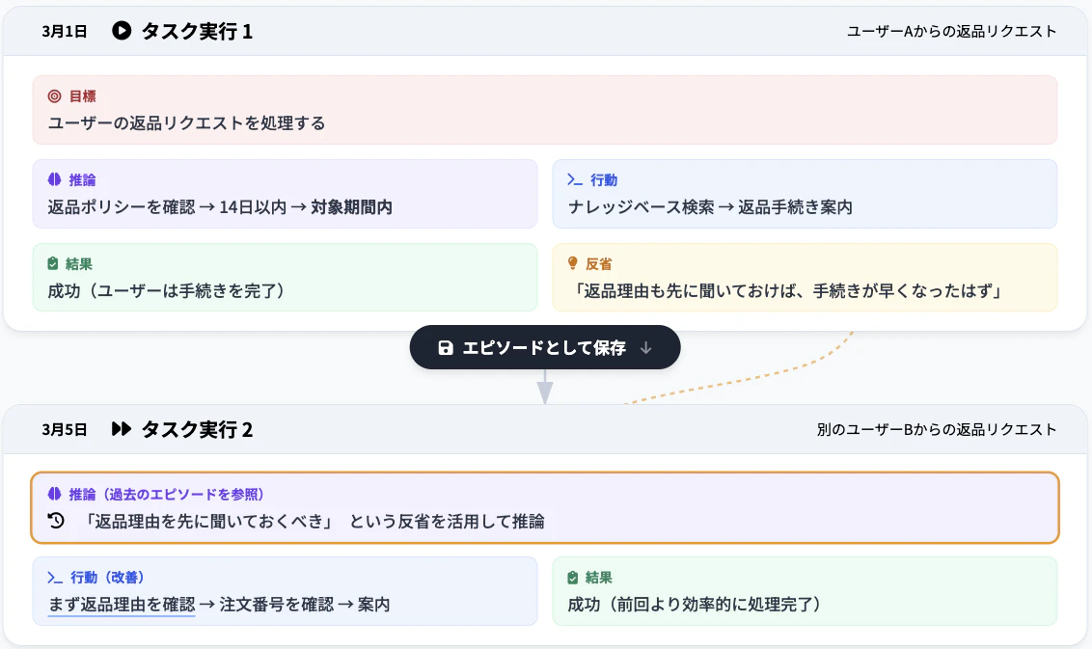Click the text ユーザーAからの返品リクエスト

click(x=951, y=31)
